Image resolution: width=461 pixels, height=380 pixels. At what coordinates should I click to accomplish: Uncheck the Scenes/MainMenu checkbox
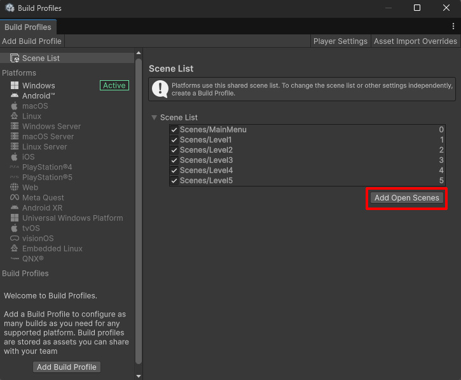click(174, 129)
